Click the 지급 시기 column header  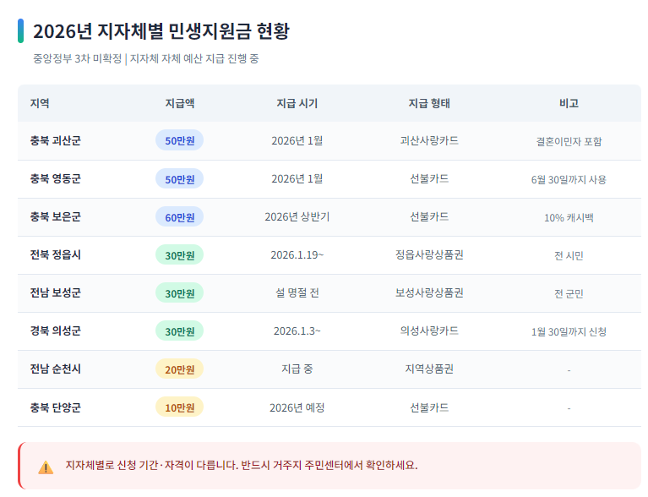pyautogui.click(x=297, y=103)
